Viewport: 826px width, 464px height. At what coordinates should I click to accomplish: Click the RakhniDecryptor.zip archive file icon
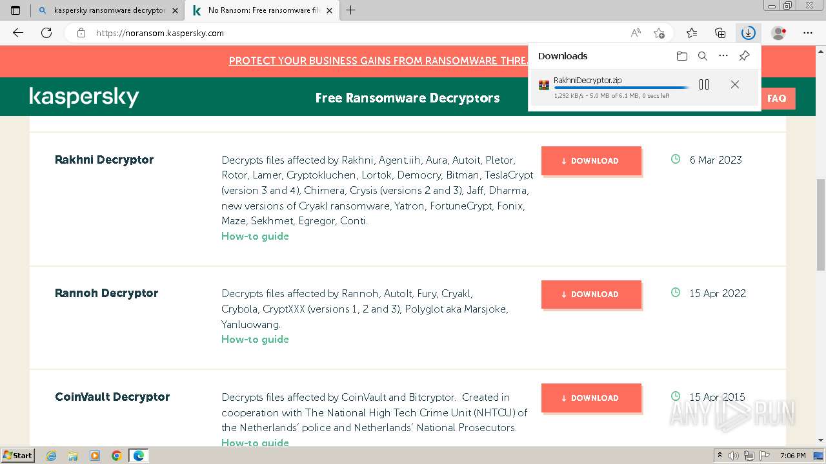(544, 84)
